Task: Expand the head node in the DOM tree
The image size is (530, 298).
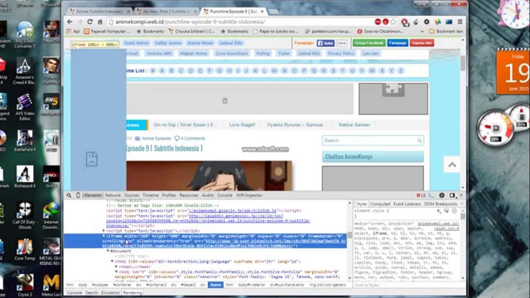Action: [116, 267]
